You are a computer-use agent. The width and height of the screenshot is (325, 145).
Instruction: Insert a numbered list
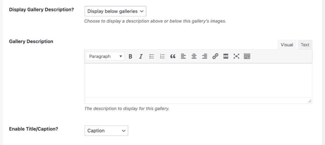(x=162, y=56)
